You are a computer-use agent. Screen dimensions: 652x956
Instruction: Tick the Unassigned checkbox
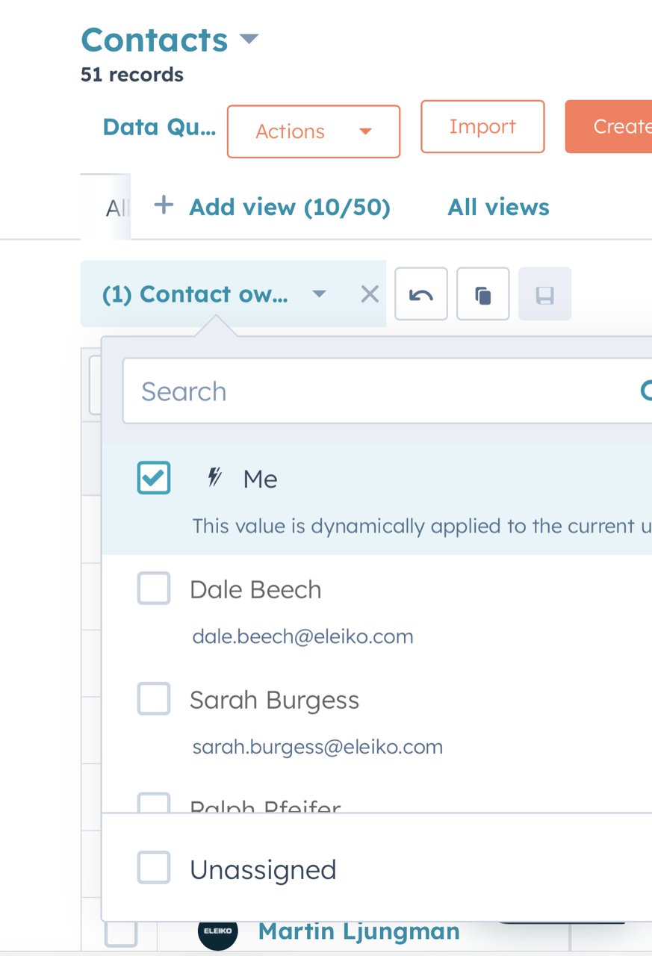tap(154, 868)
